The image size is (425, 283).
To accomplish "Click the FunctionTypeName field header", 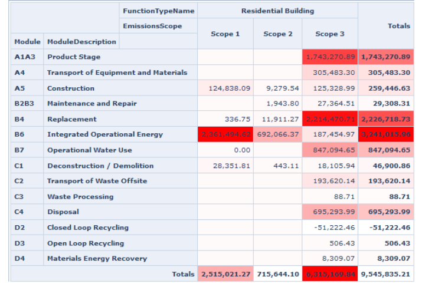I will pos(158,11).
